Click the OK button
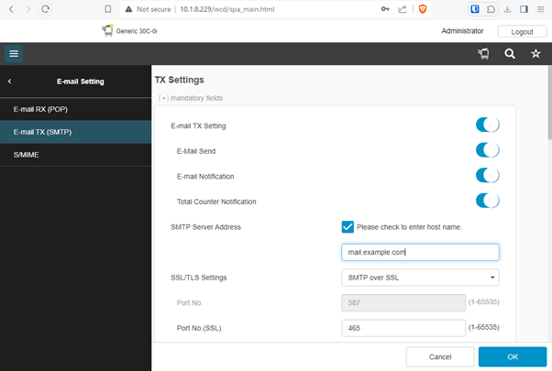Screen dimensions: 552x371 513,357
